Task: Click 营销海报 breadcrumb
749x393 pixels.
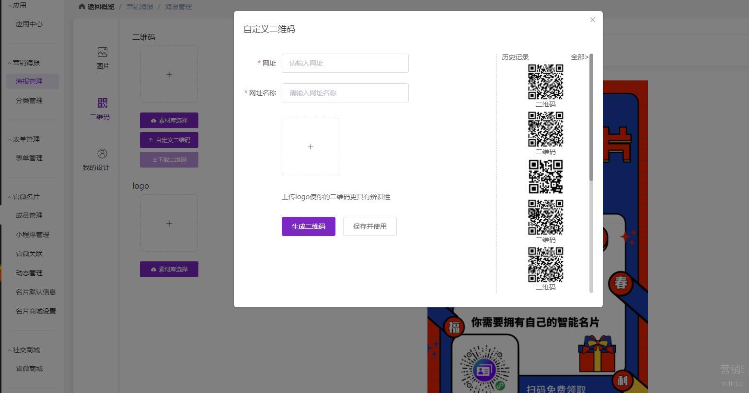Action: point(140,7)
